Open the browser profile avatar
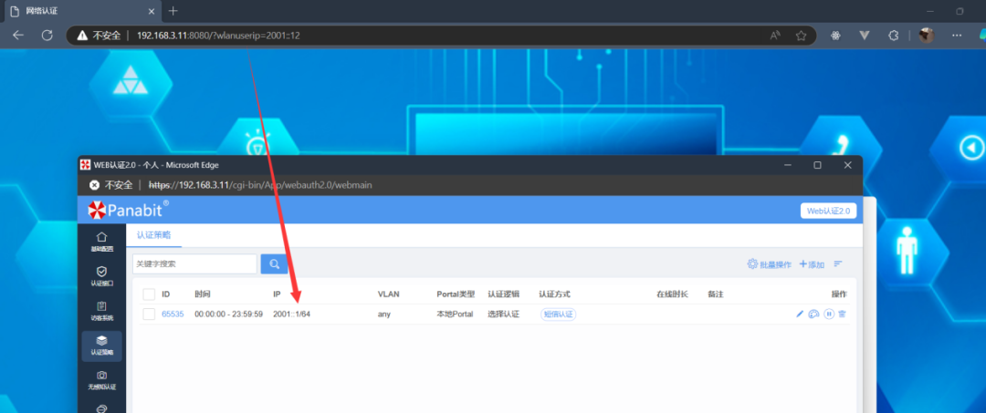 point(927,36)
